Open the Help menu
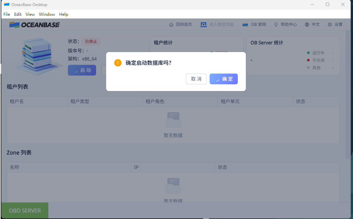The width and height of the screenshot is (353, 219). [x=63, y=14]
